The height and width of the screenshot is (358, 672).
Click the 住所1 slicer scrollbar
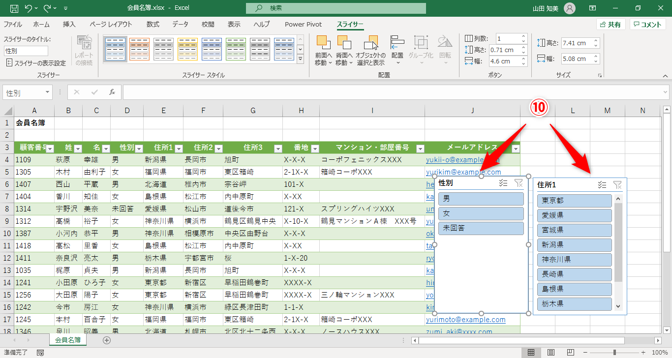(x=618, y=242)
